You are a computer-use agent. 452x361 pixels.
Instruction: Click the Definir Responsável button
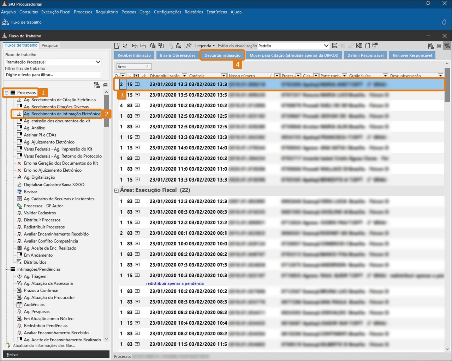[x=365, y=55]
